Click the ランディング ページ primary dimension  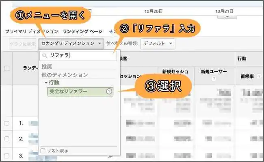pos(82,31)
